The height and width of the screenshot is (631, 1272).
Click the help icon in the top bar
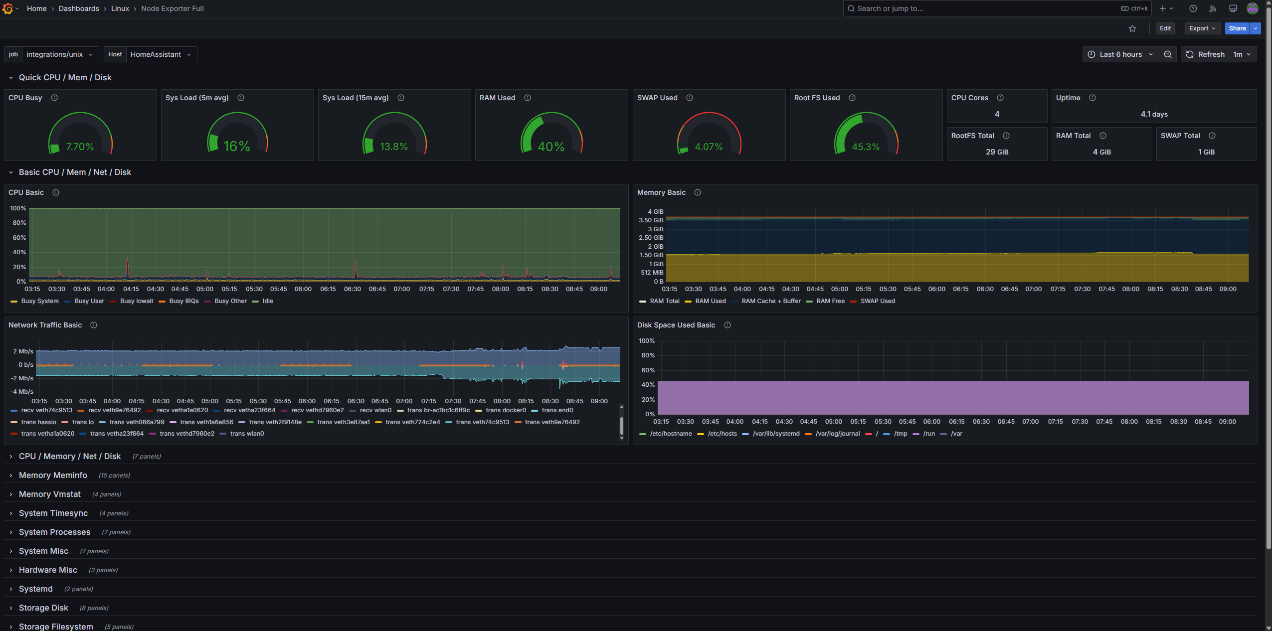[1193, 8]
